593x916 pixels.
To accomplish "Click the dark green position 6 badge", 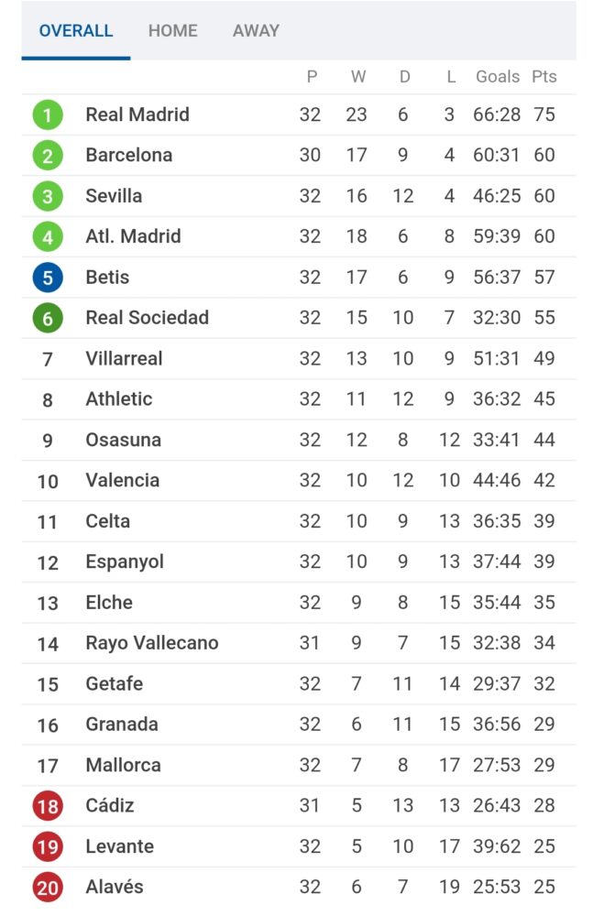I will (x=48, y=318).
